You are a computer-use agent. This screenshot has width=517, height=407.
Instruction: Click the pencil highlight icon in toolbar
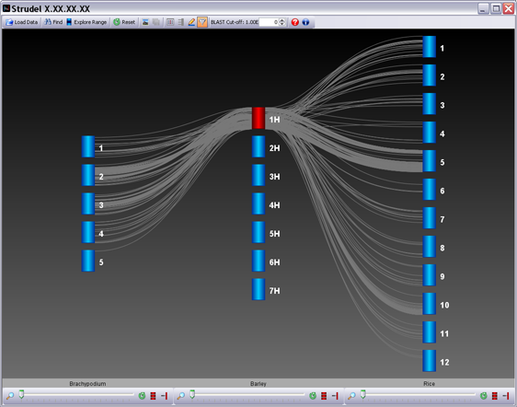191,22
